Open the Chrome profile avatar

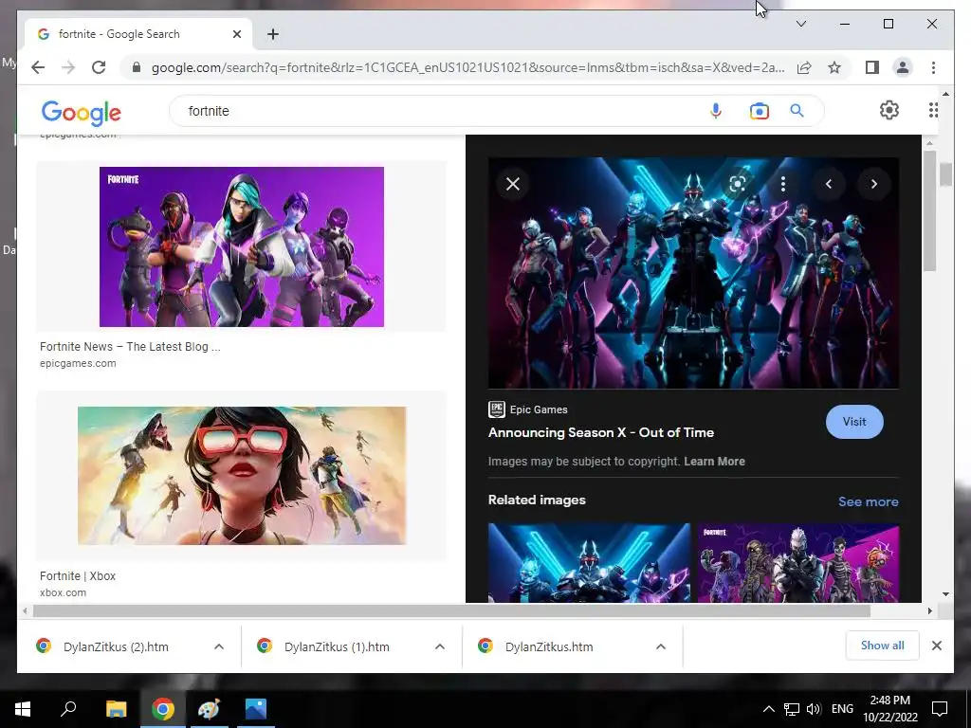[903, 67]
